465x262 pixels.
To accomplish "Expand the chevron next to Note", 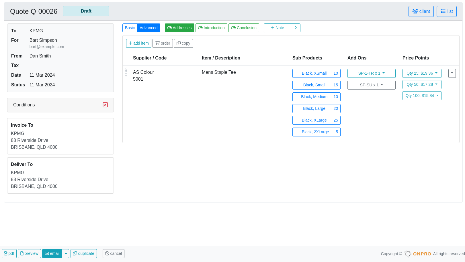I will click(x=296, y=28).
